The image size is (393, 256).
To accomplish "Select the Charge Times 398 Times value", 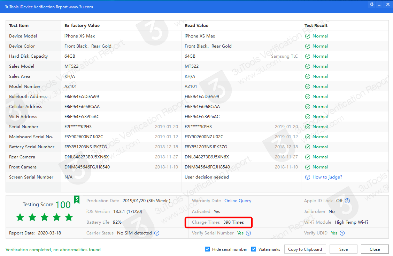I will (233, 222).
